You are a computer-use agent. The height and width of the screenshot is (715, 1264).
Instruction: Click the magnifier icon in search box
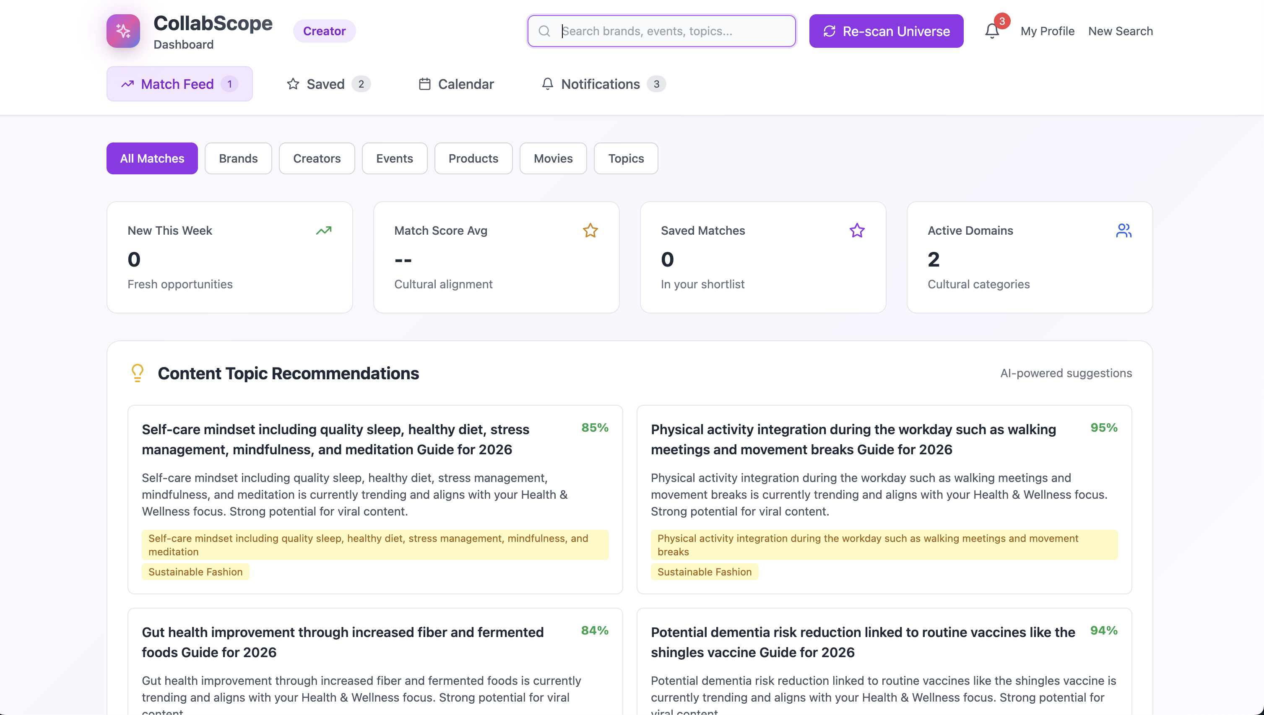tap(544, 31)
